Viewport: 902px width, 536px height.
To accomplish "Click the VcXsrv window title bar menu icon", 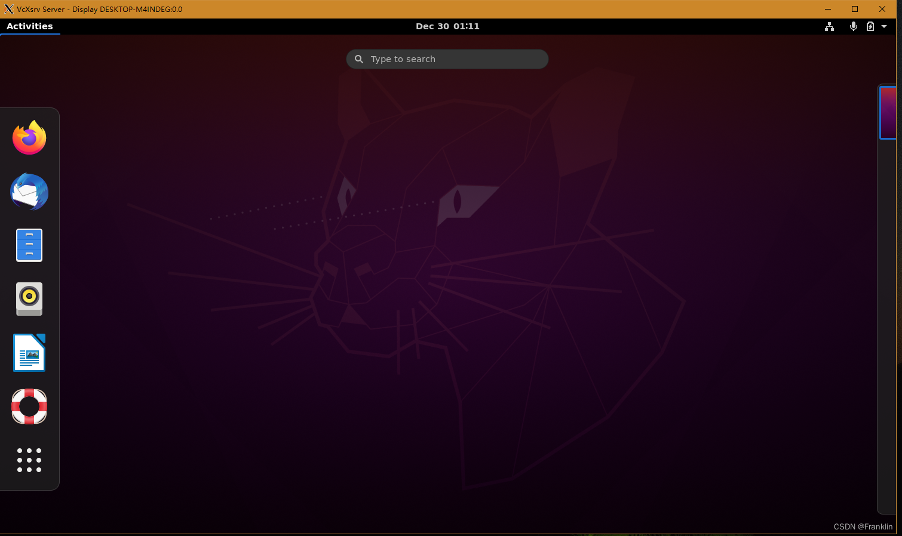I will tap(8, 9).
